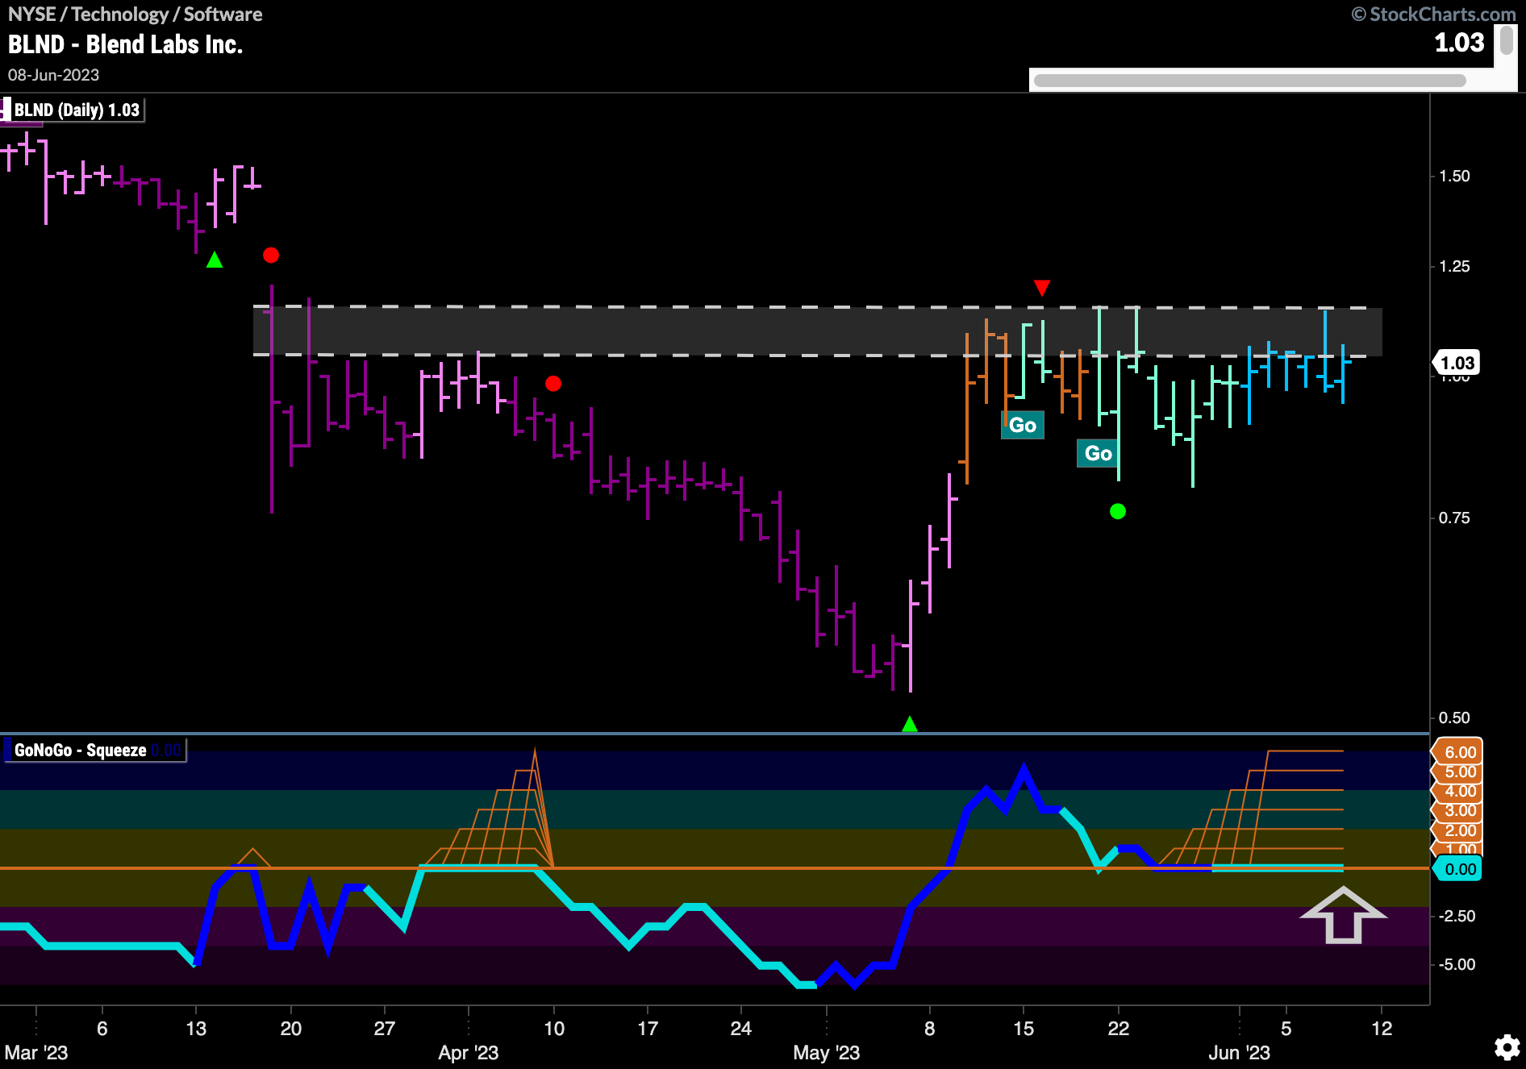Viewport: 1526px width, 1069px height.
Task: Click the date tick label 5
Action: coord(1286,1029)
